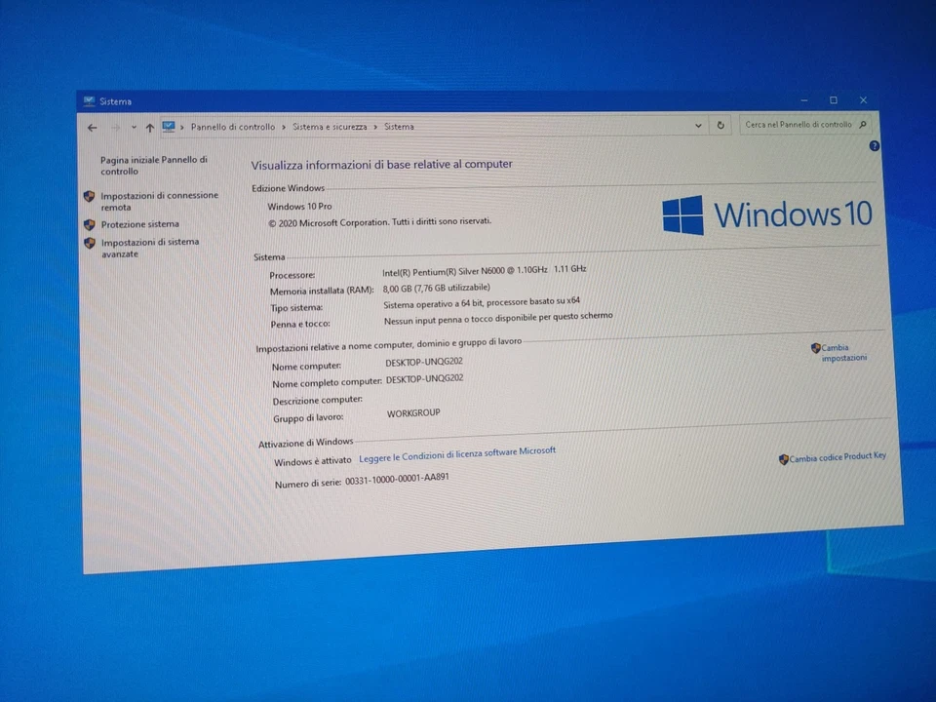Open Pannello di controllo from the breadcrumb
This screenshot has height=702, width=936.
pos(233,126)
